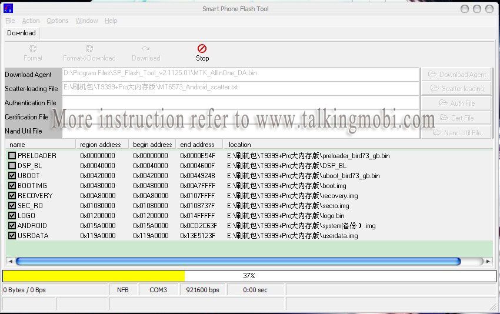Click the scrollbar right arrow
The image size is (500, 314).
tap(488, 262)
